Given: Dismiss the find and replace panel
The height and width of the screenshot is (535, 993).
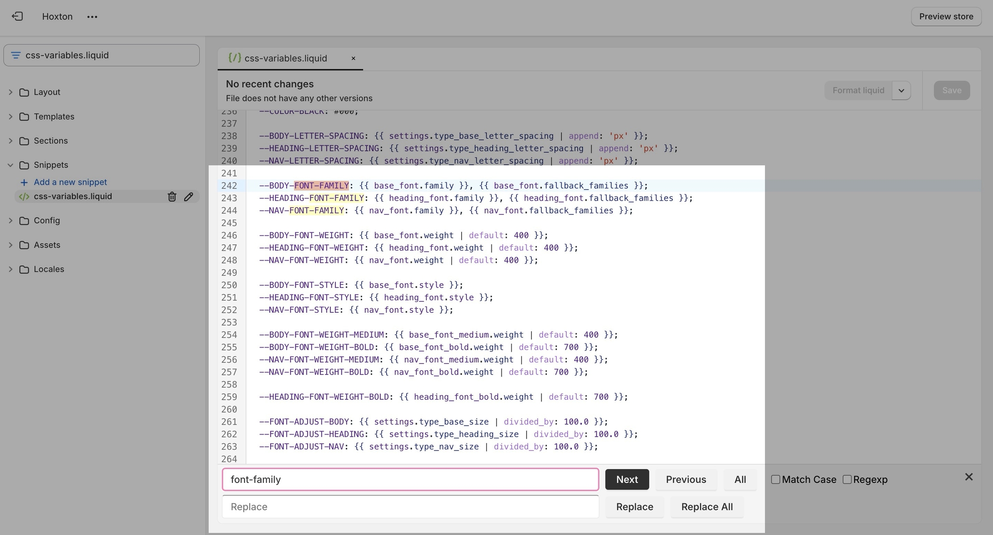Looking at the screenshot, I should tap(968, 477).
